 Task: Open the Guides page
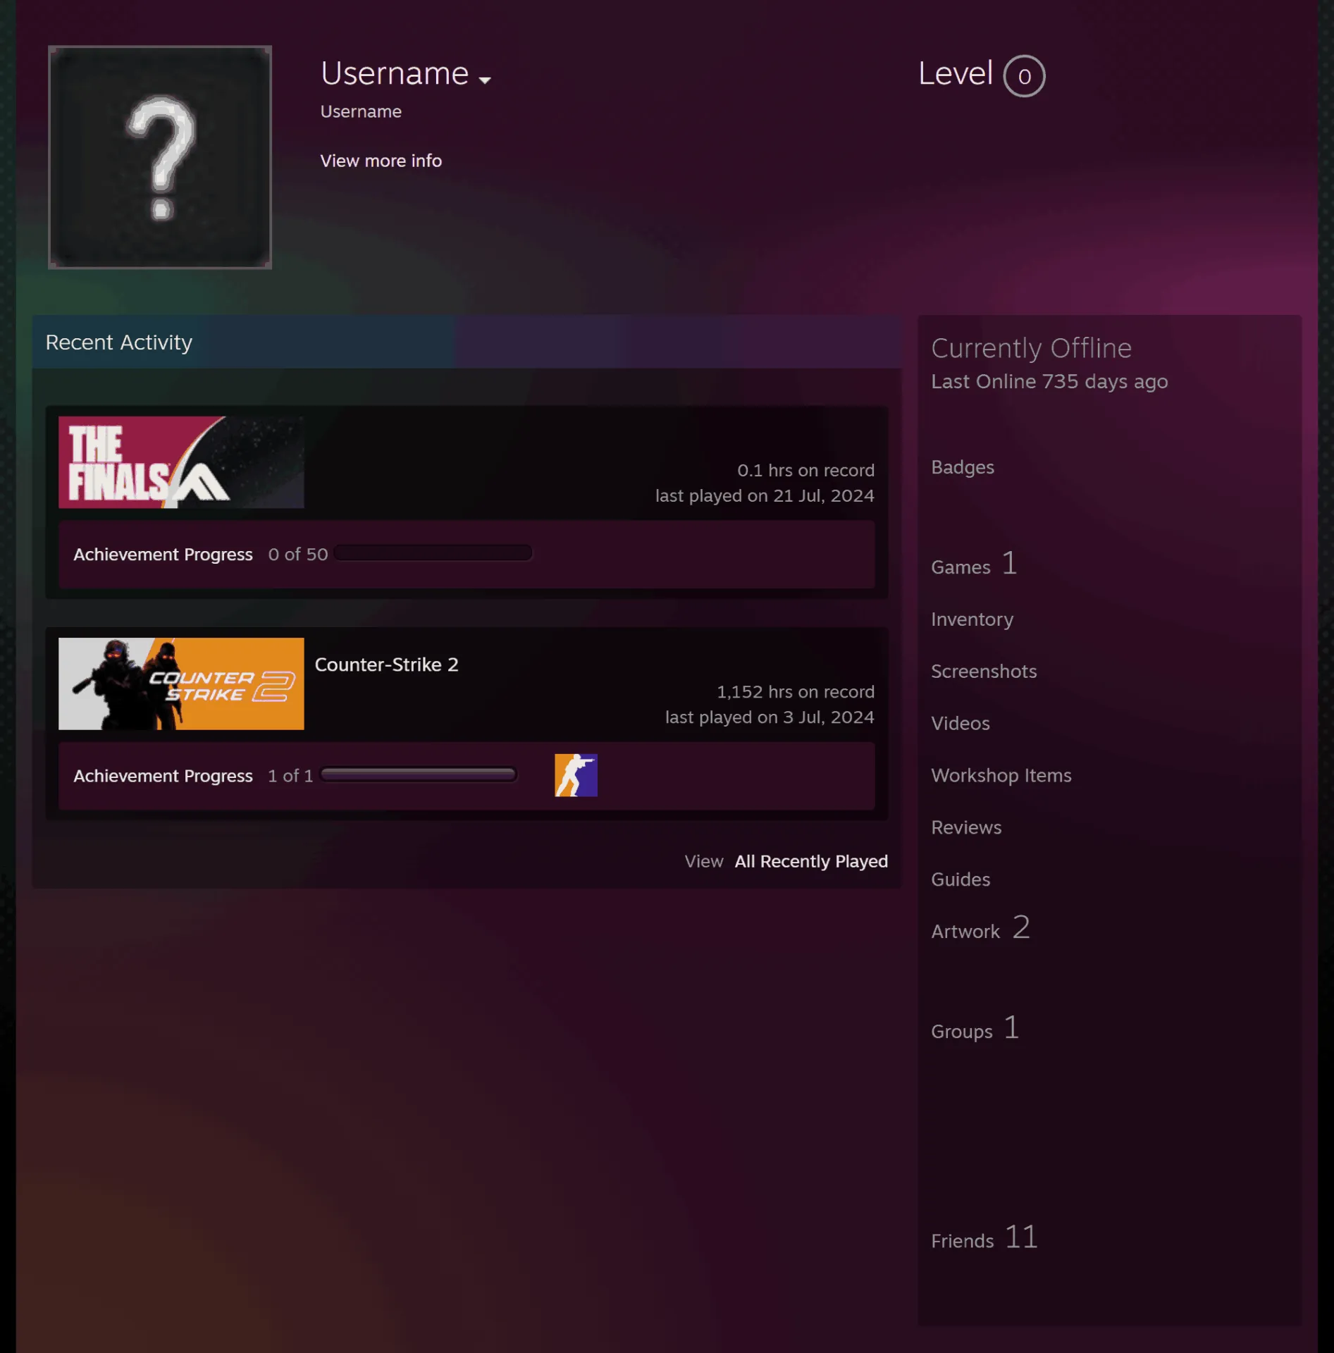[x=960, y=880]
